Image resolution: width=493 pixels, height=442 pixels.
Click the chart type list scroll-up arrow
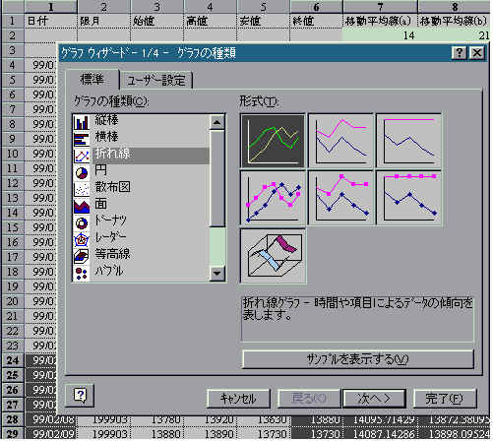point(216,122)
